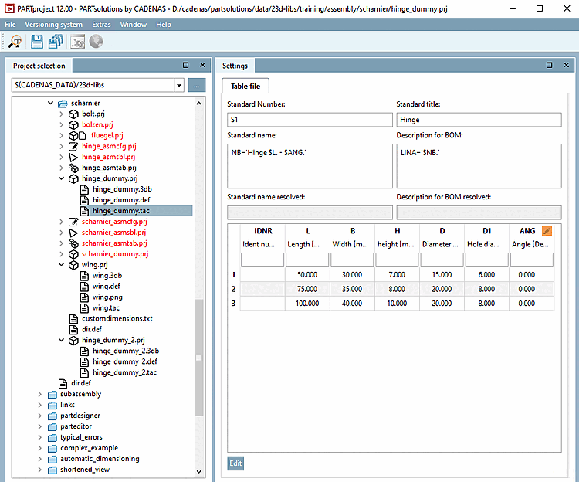579x482 pixels.
Task: Click the pencil icon beside hinge_asmcfg.prj
Action: (73, 146)
